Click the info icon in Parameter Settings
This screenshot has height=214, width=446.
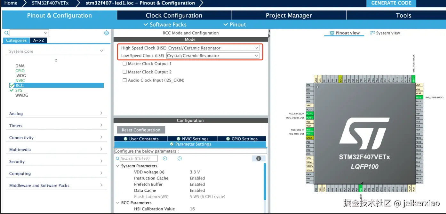[259, 158]
